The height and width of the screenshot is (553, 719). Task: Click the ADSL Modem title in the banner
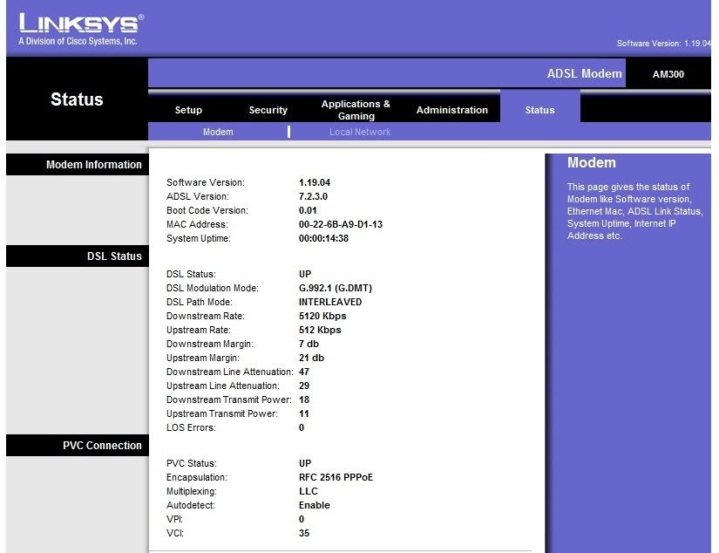point(584,73)
